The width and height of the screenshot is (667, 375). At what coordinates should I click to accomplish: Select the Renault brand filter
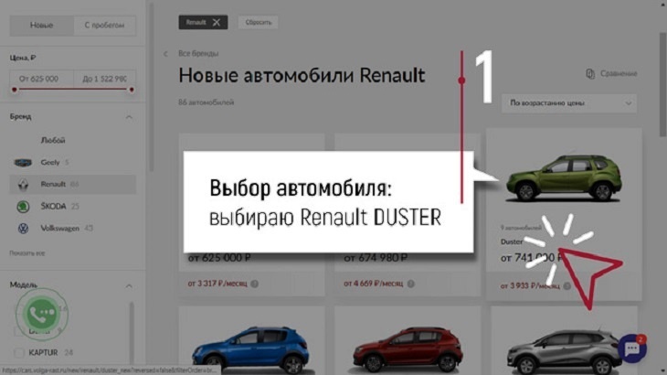(73, 185)
